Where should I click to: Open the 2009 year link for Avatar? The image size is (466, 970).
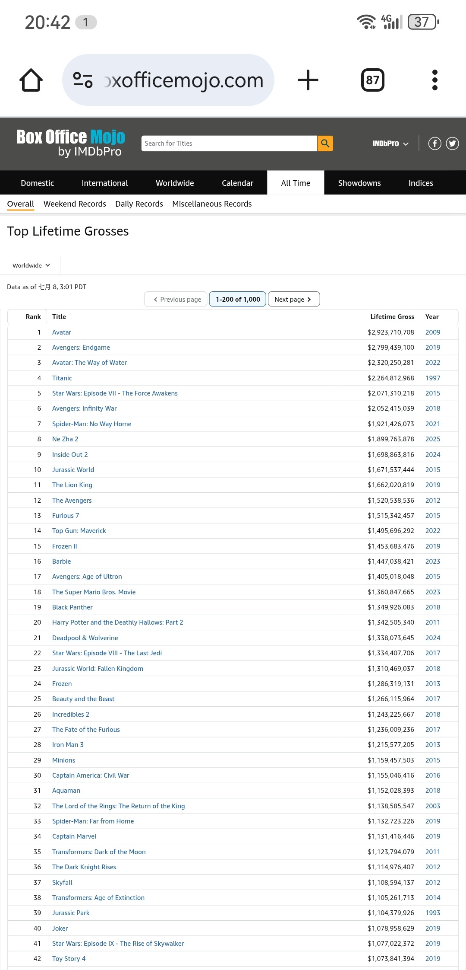coord(433,332)
